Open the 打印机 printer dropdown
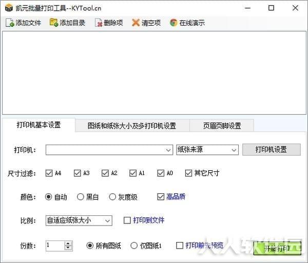This screenshot has height=263, width=308. coord(109,150)
